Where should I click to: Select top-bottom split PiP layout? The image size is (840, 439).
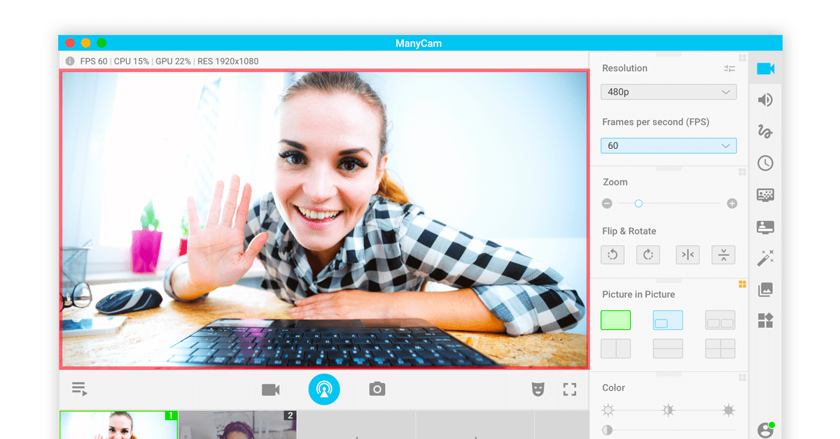click(x=668, y=349)
